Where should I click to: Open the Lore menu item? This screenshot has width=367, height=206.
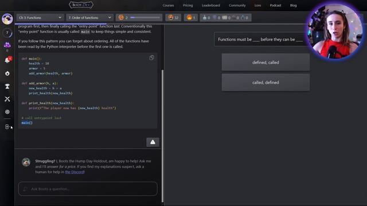click(257, 5)
